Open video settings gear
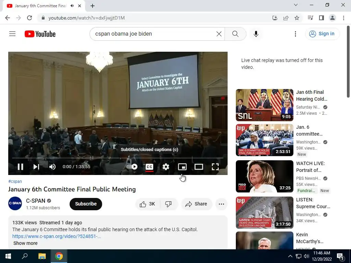This screenshot has height=263, width=351. [166, 167]
